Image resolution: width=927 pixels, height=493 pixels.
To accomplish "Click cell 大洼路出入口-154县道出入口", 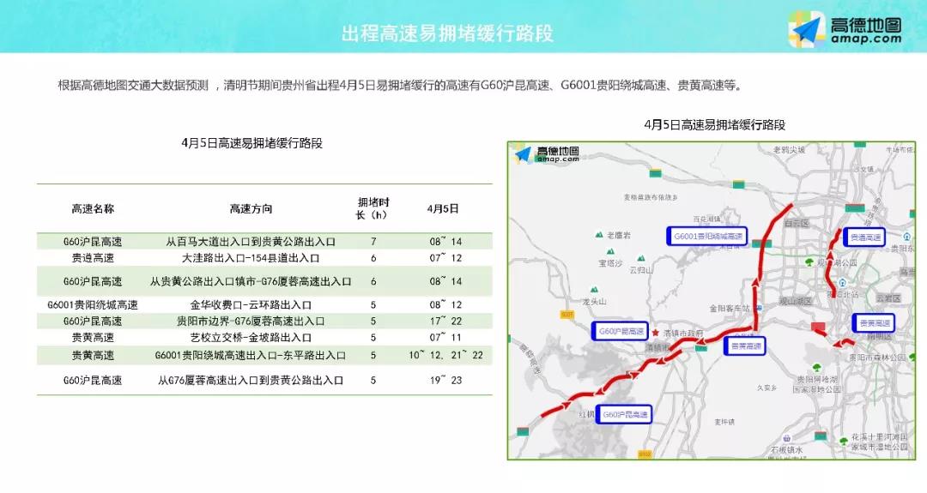I will point(251,258).
